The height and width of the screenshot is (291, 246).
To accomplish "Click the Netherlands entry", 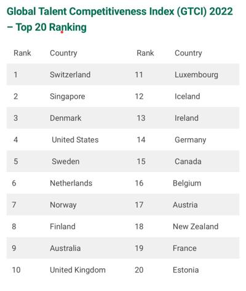I will [x=71, y=183].
